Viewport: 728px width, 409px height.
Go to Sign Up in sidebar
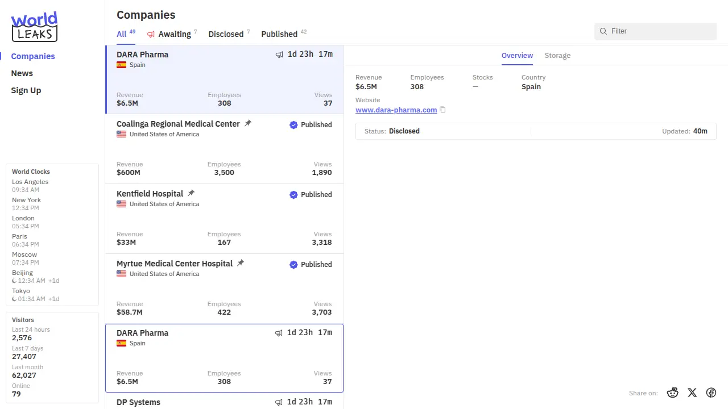[26, 90]
